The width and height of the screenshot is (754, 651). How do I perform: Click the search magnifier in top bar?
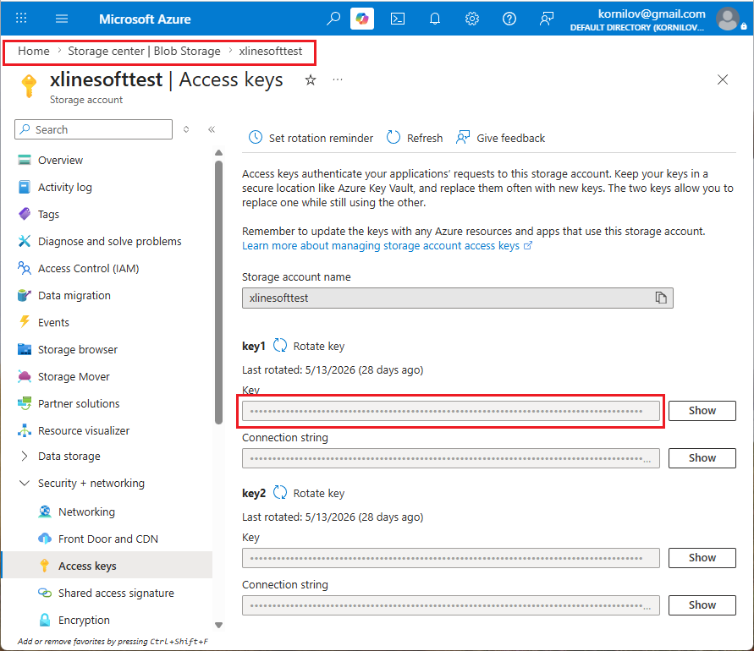point(333,19)
